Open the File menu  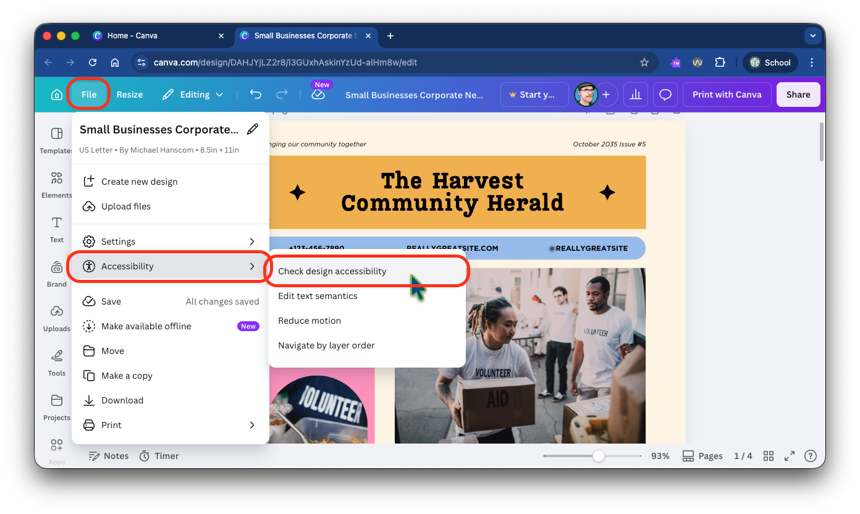pos(89,95)
